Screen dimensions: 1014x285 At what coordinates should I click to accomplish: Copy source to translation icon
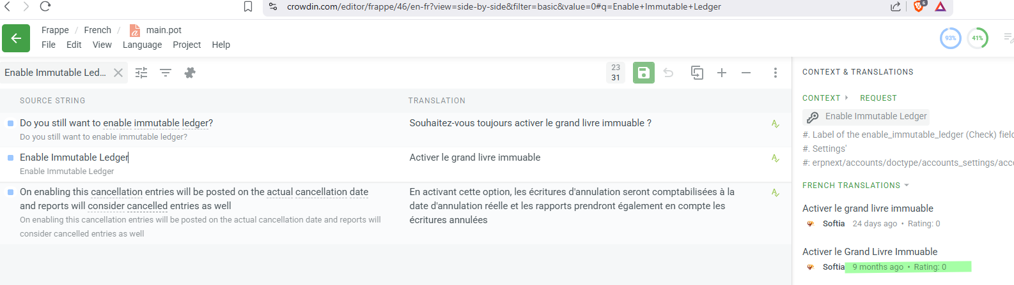click(697, 73)
